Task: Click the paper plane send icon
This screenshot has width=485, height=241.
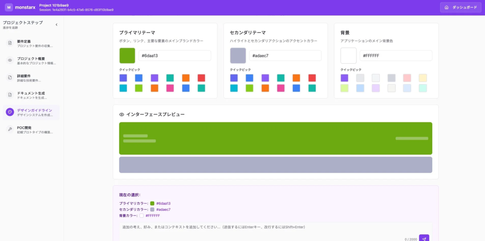Action: 423,239
